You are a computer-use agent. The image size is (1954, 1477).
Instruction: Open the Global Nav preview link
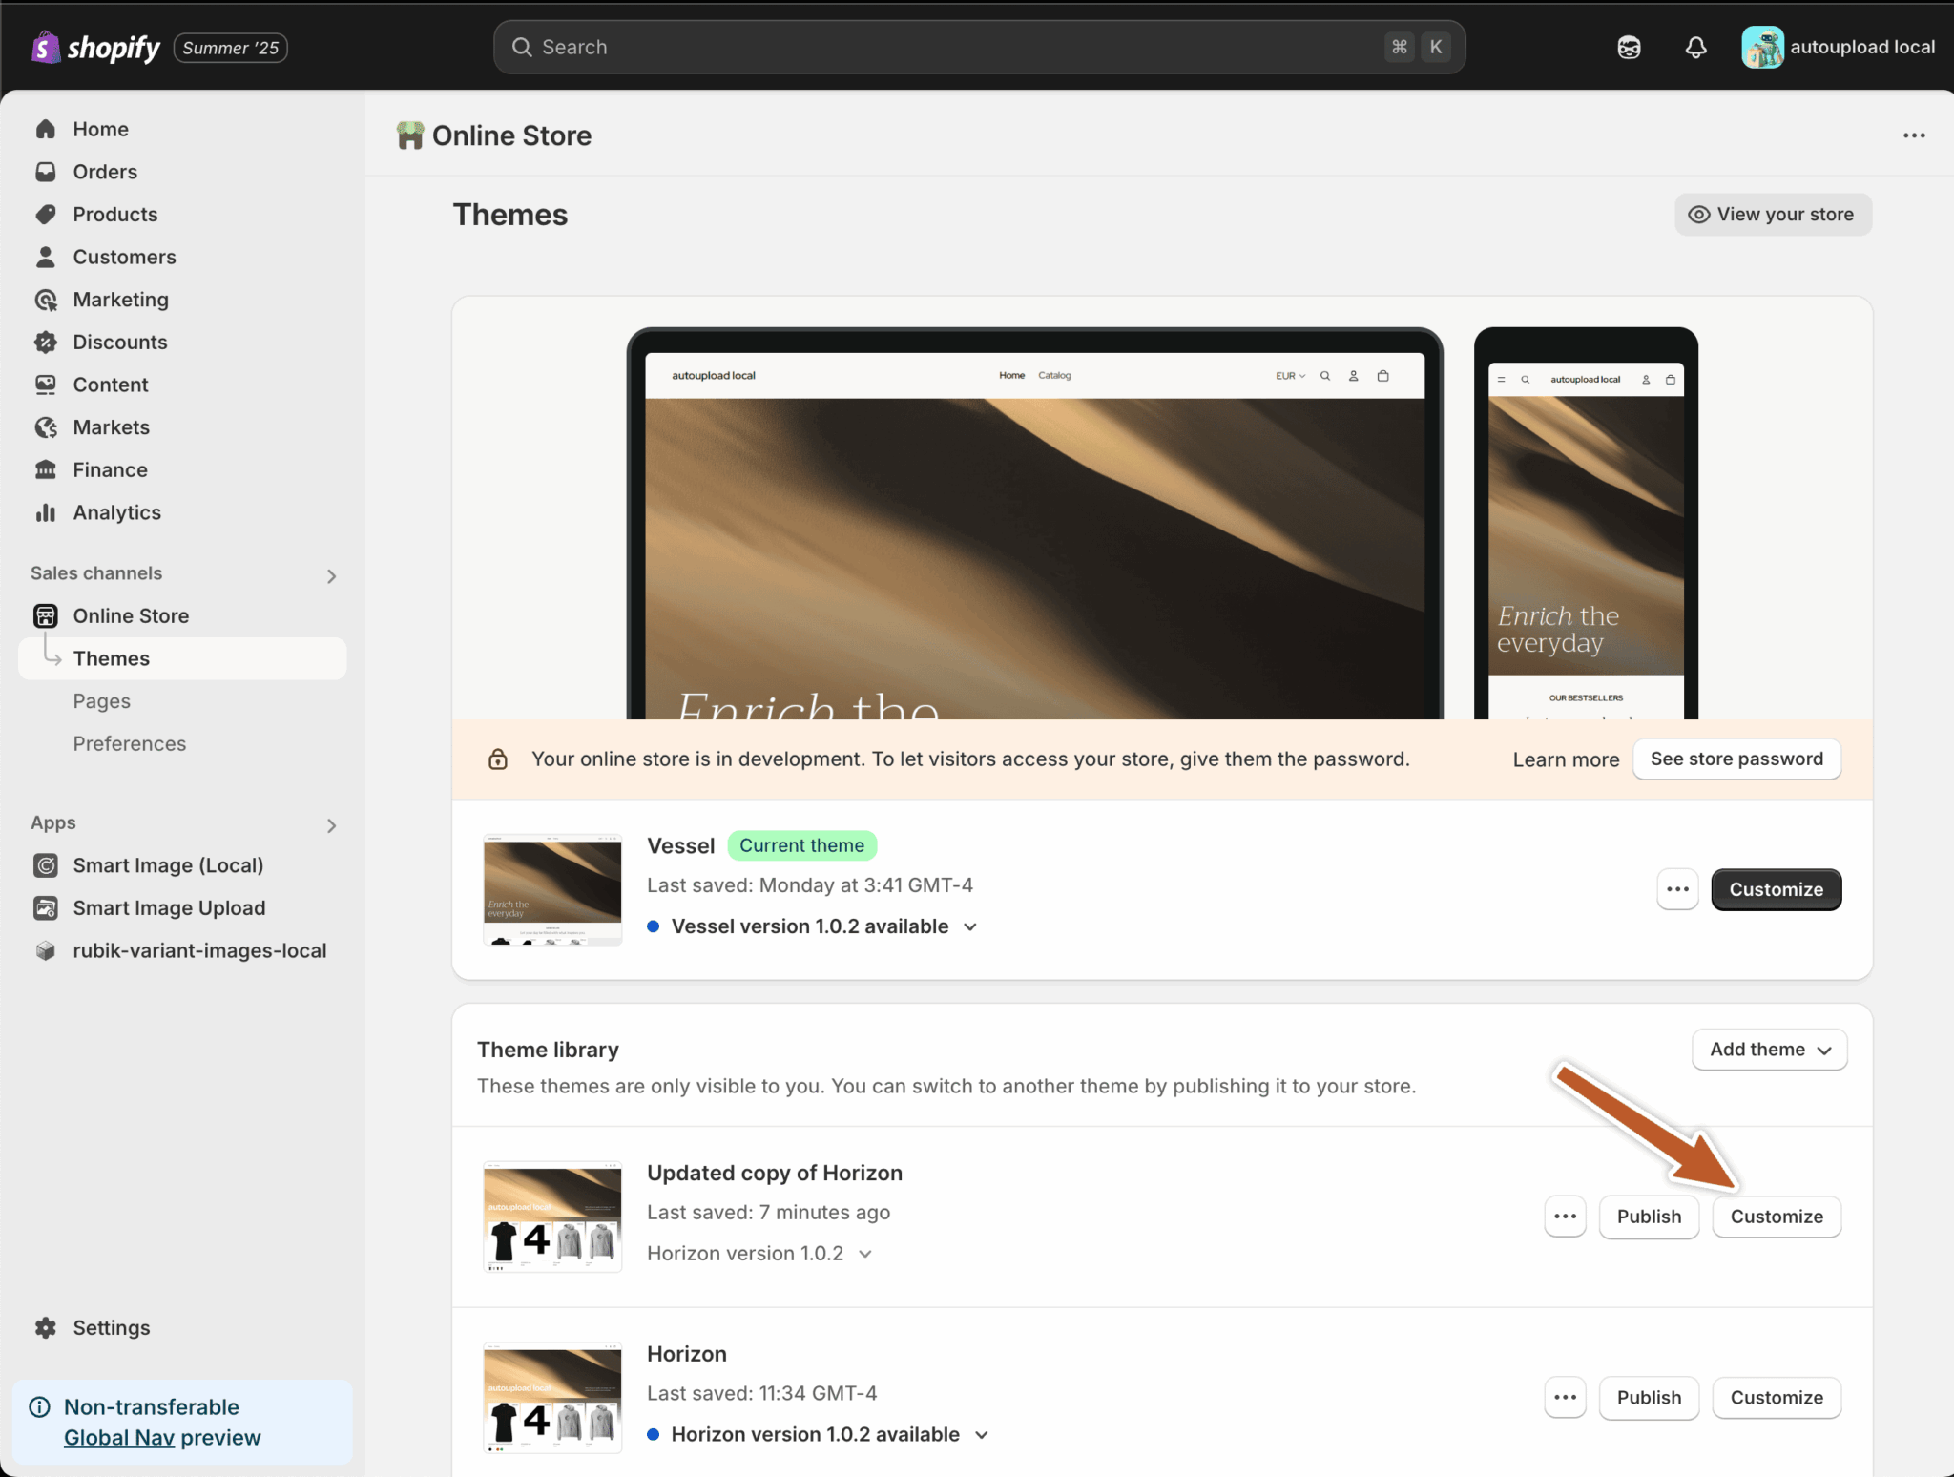pos(119,1437)
